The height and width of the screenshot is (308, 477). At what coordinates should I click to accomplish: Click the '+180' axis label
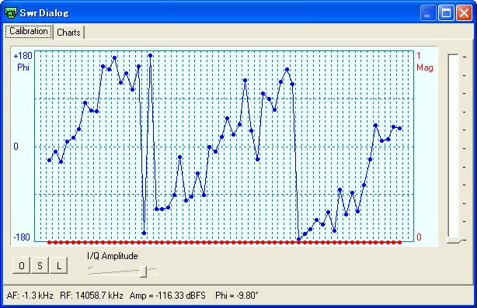(23, 56)
